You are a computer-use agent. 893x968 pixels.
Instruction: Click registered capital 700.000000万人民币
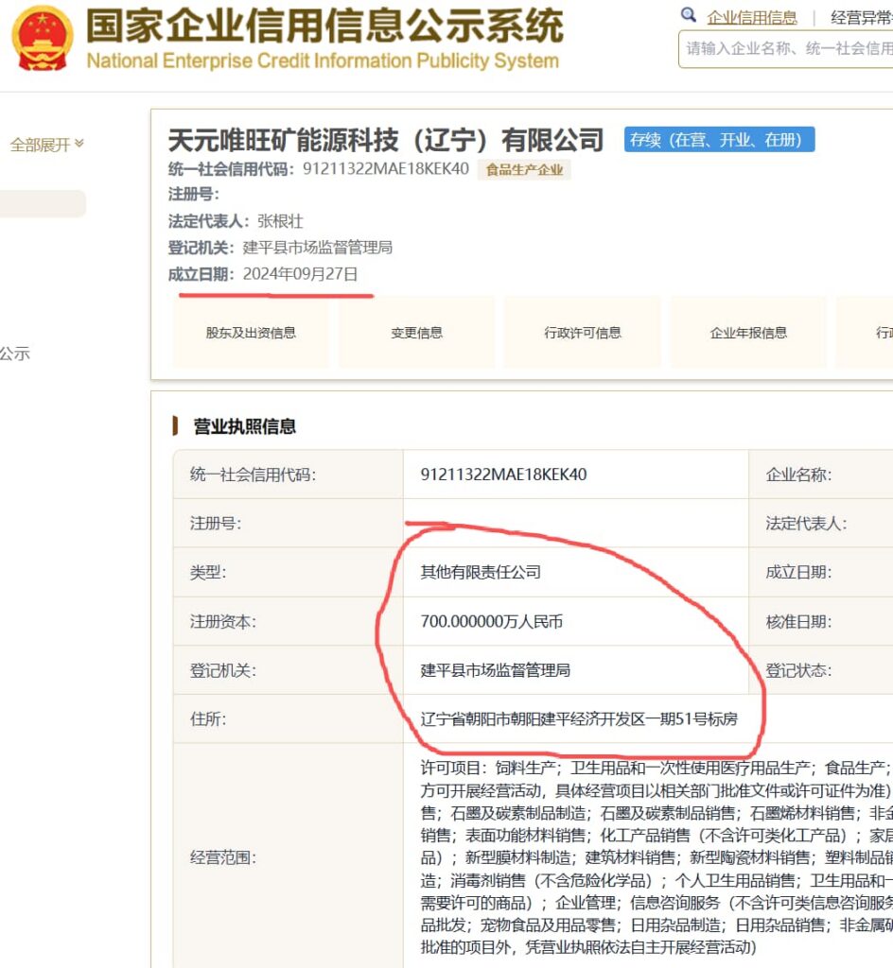pyautogui.click(x=492, y=621)
